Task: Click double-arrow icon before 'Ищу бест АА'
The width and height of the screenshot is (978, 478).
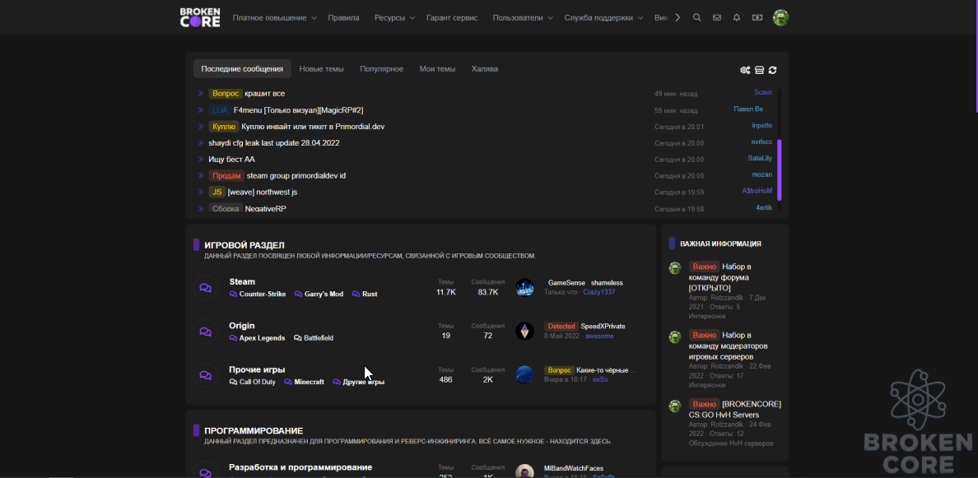Action: (201, 160)
